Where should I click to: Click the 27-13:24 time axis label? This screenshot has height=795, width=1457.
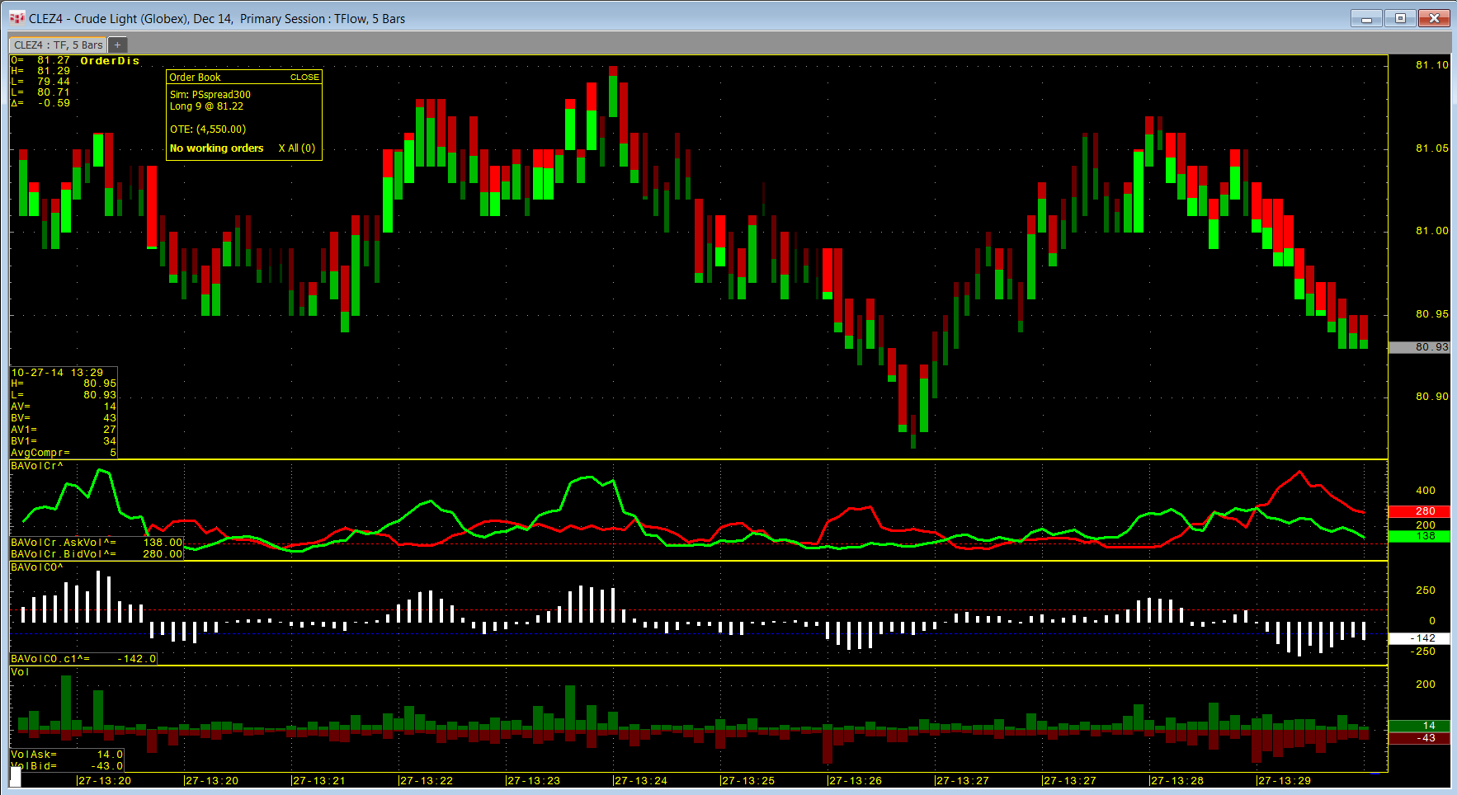(641, 781)
